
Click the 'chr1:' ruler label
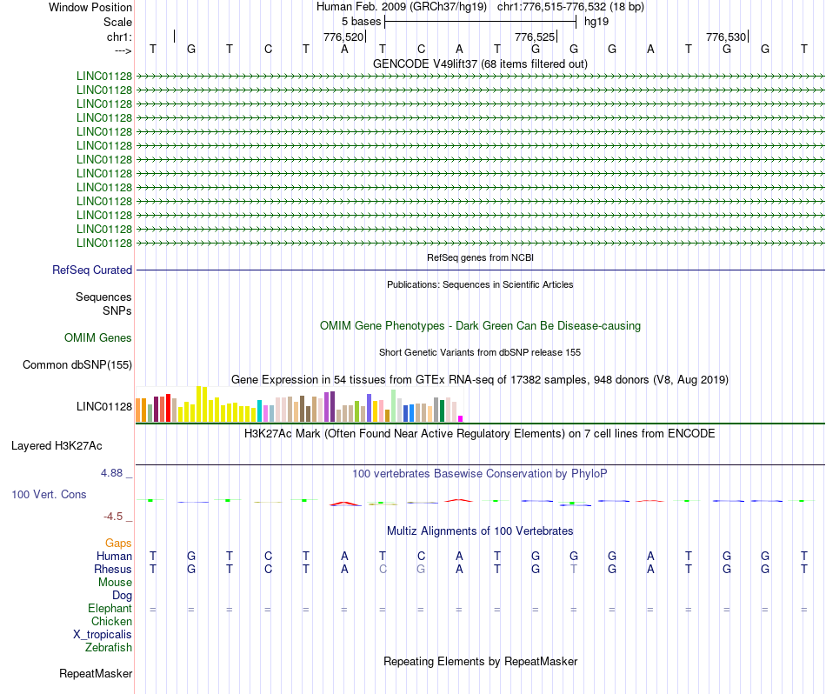[x=119, y=37]
